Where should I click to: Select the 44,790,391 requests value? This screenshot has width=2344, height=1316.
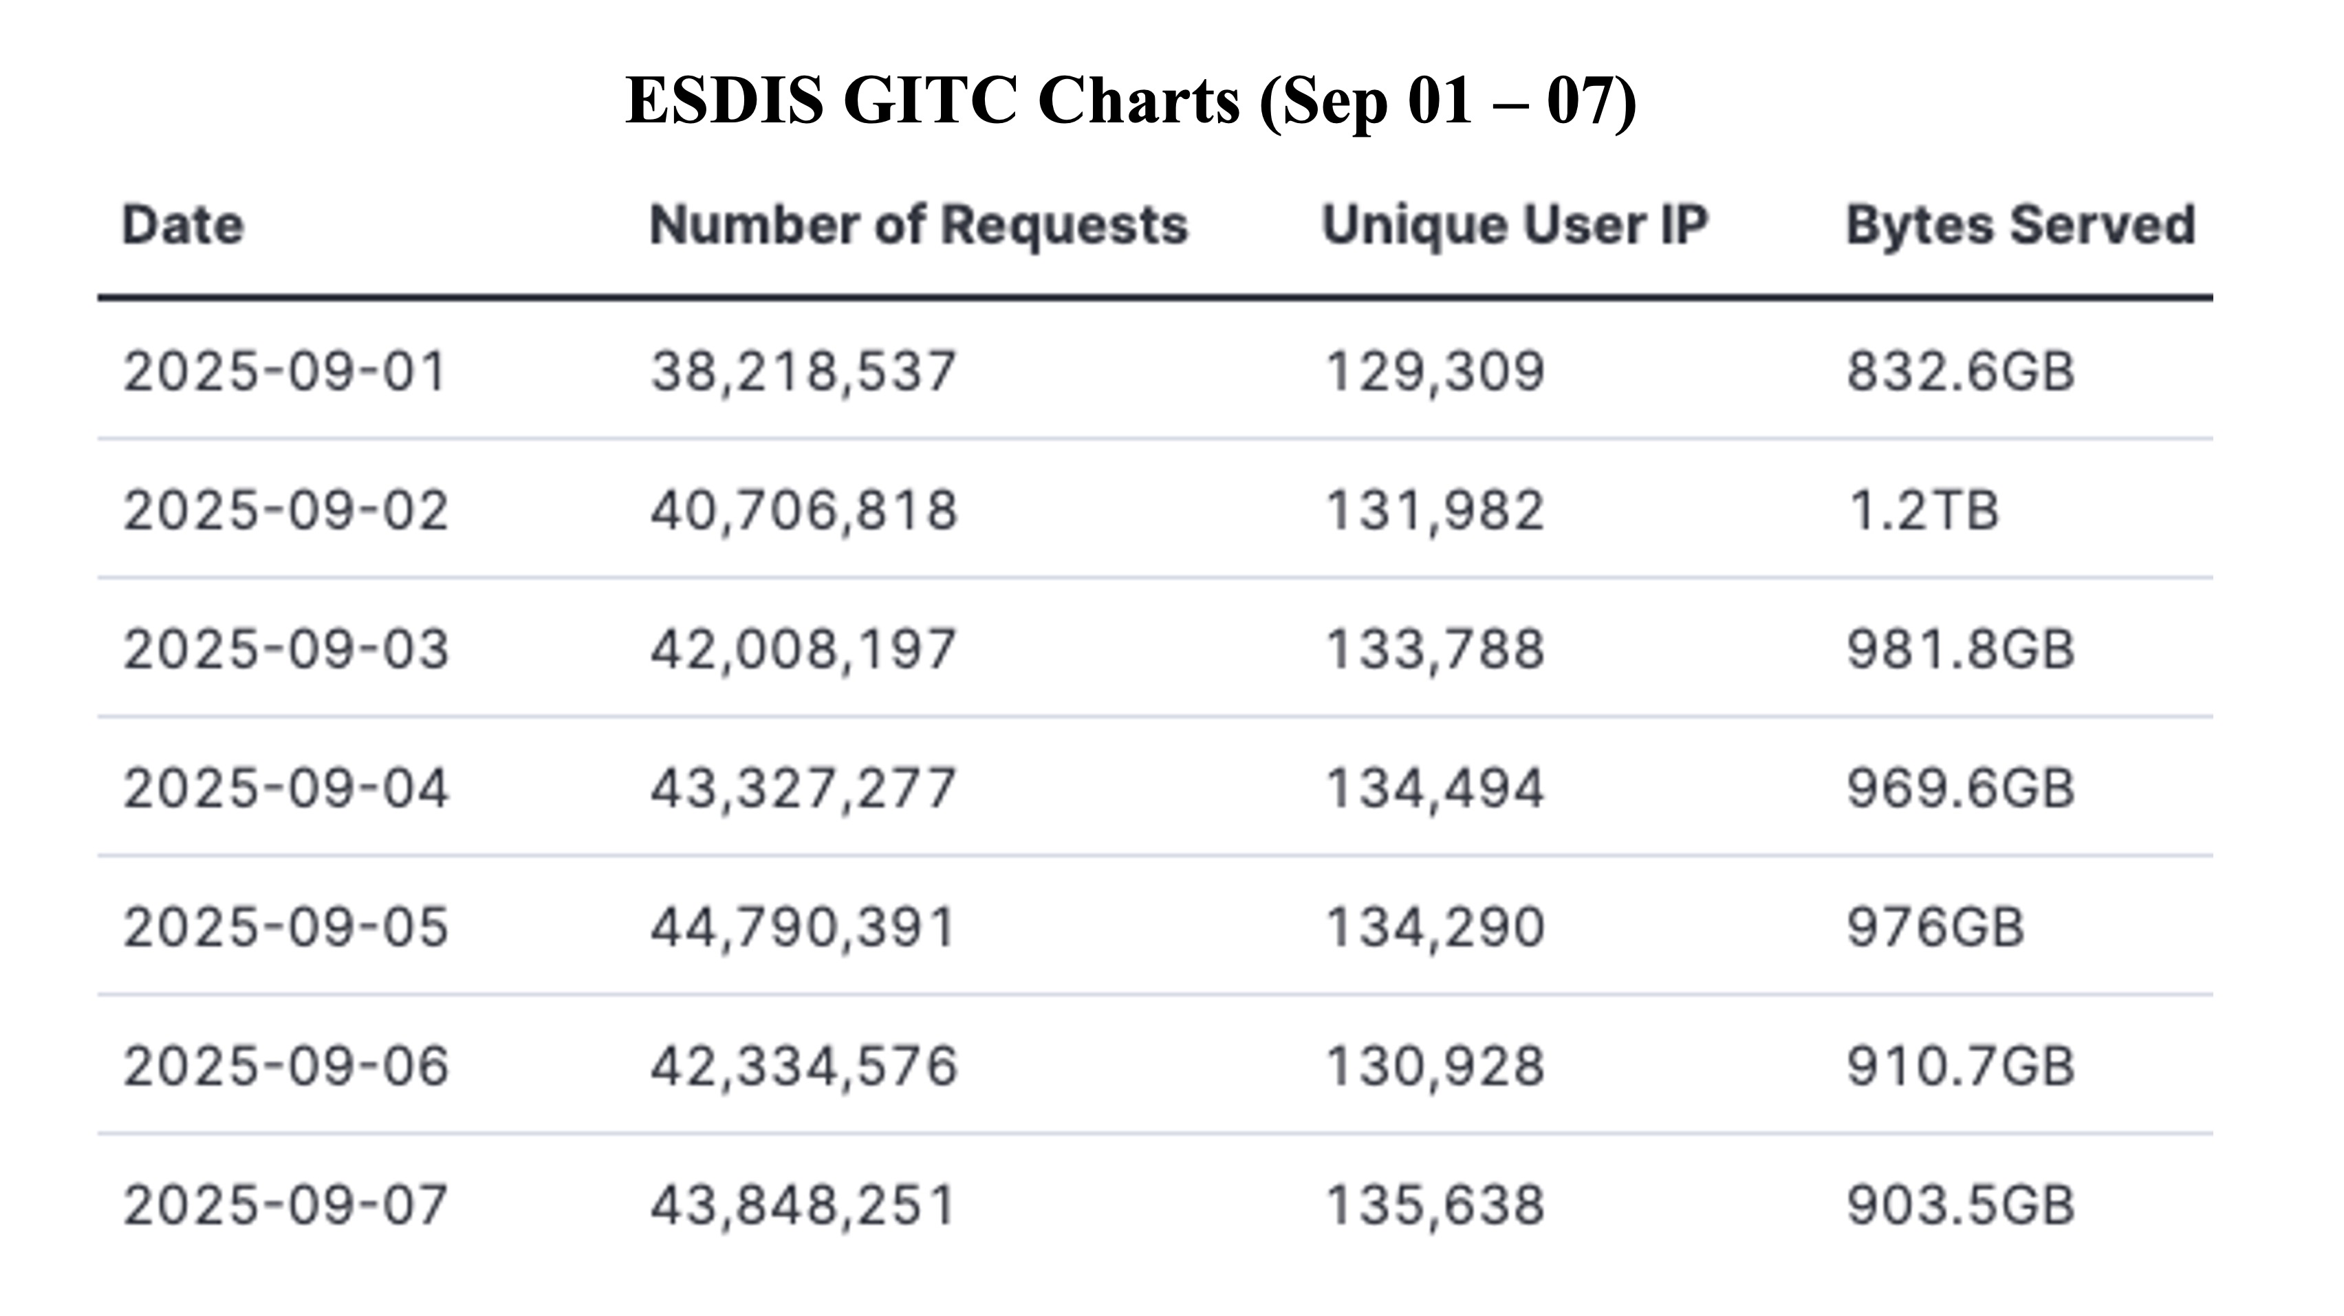tap(803, 928)
